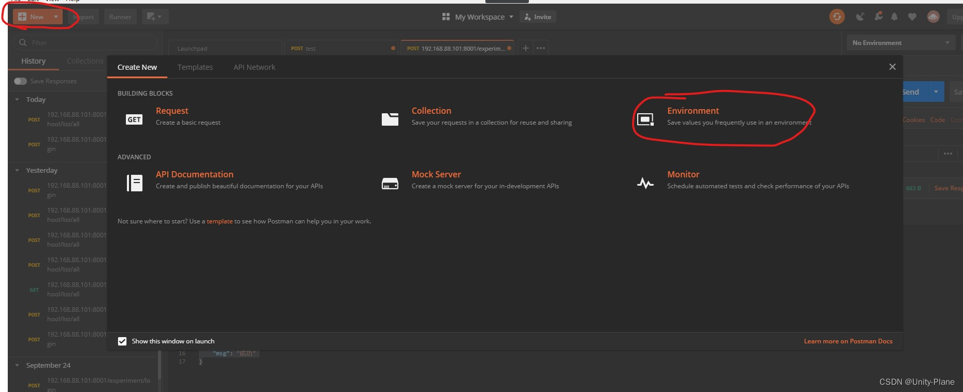Click the API Documentation title link
Image resolution: width=963 pixels, height=392 pixels.
[x=195, y=174]
